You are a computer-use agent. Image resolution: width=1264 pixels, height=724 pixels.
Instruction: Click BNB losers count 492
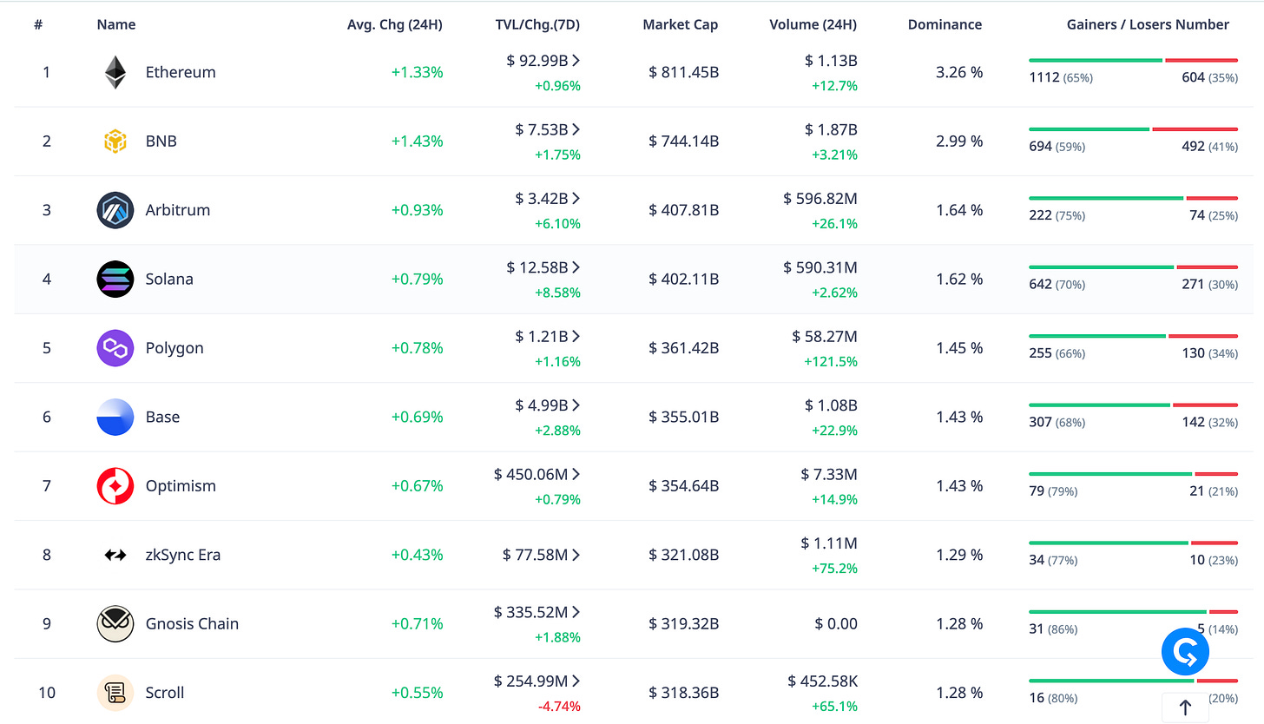tap(1193, 146)
